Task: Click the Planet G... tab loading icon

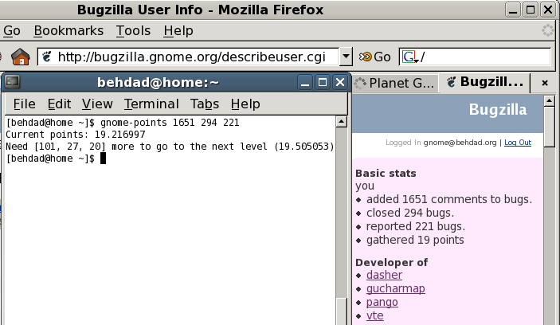Action: tap(360, 83)
